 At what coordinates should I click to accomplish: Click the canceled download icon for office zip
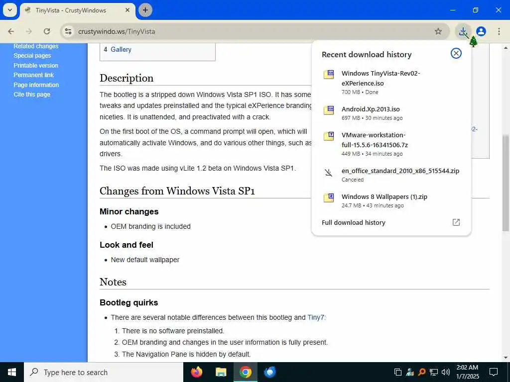[x=329, y=172]
